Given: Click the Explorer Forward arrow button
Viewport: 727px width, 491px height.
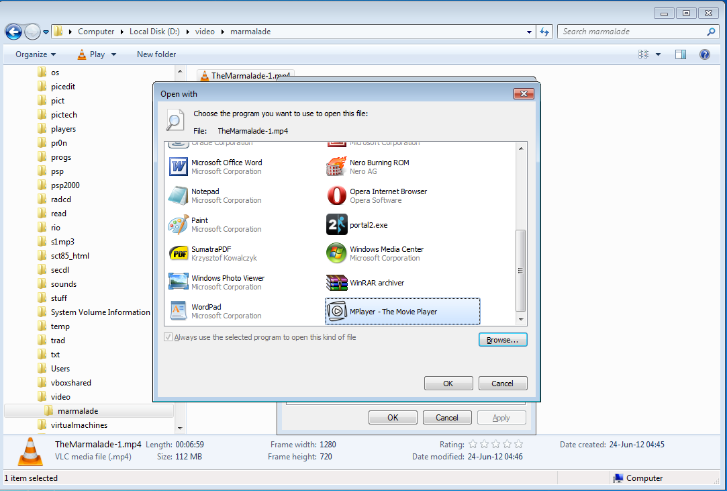Looking at the screenshot, I should tap(32, 32).
